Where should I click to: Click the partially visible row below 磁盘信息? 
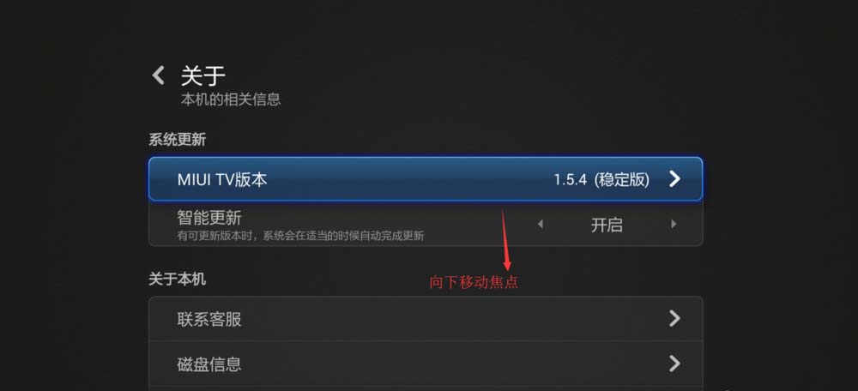pos(426,388)
